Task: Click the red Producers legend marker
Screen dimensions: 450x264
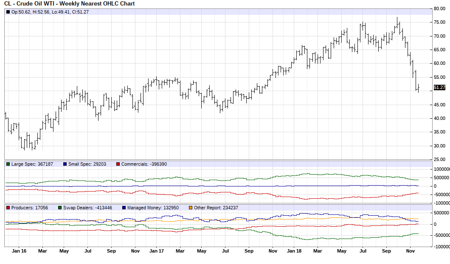Action: tap(8, 208)
